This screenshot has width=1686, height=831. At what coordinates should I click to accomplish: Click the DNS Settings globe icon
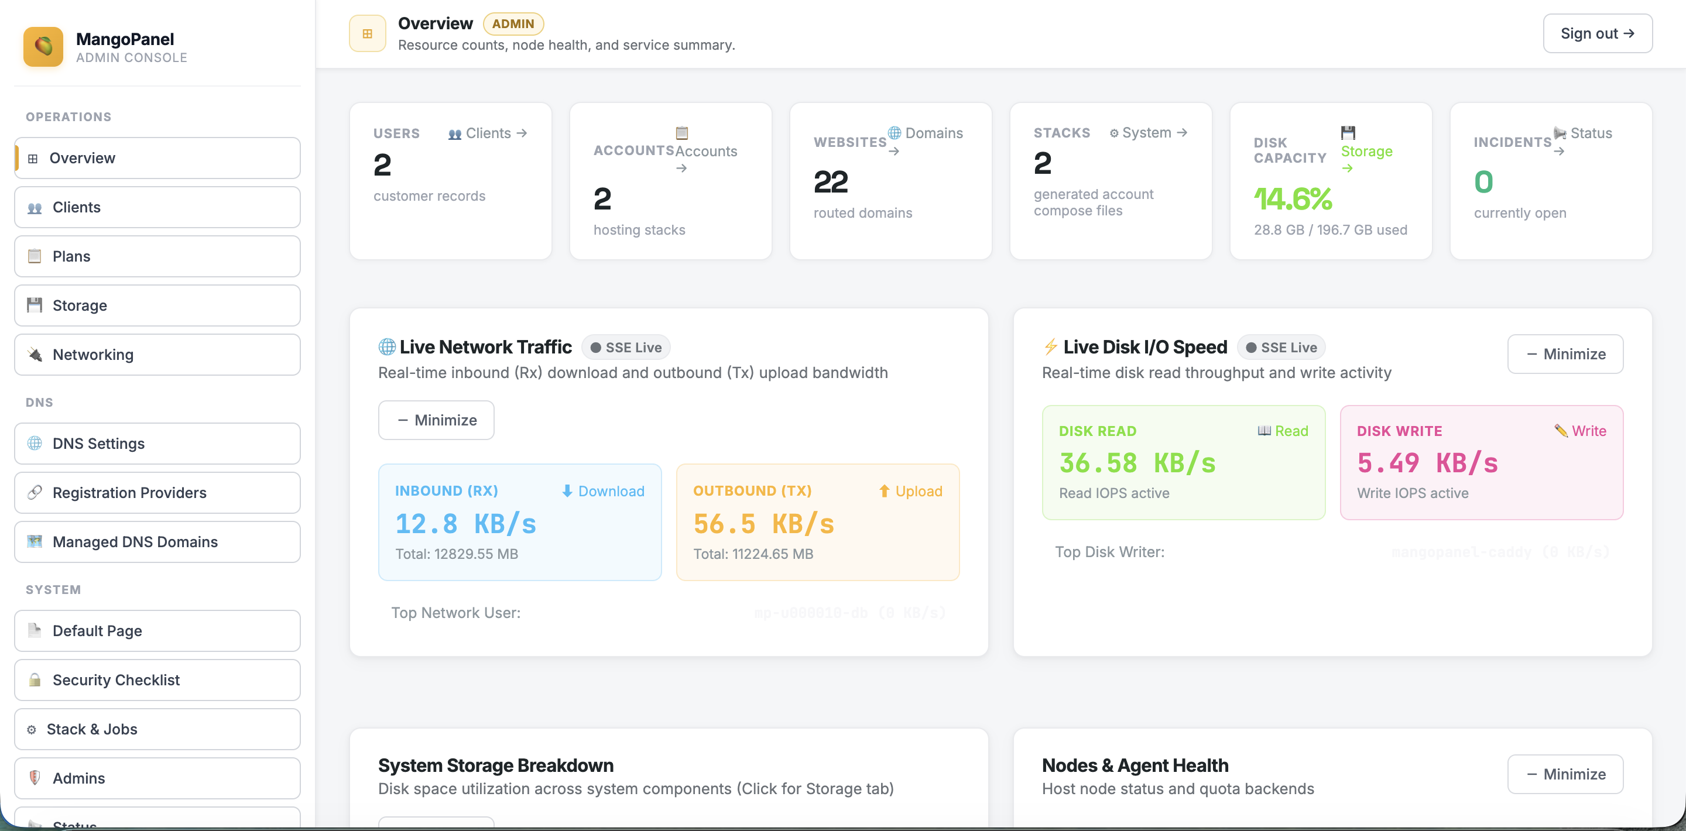pyautogui.click(x=35, y=444)
